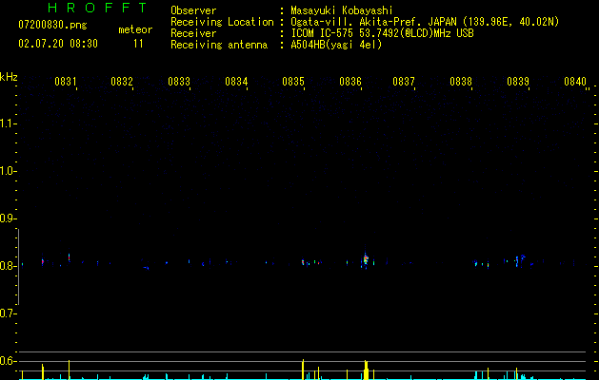Click the Receiving antenna label

[x=219, y=45]
